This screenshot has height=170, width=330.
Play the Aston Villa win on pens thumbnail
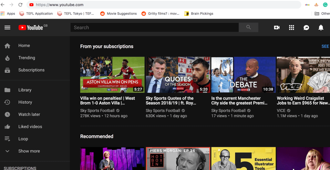point(112,75)
